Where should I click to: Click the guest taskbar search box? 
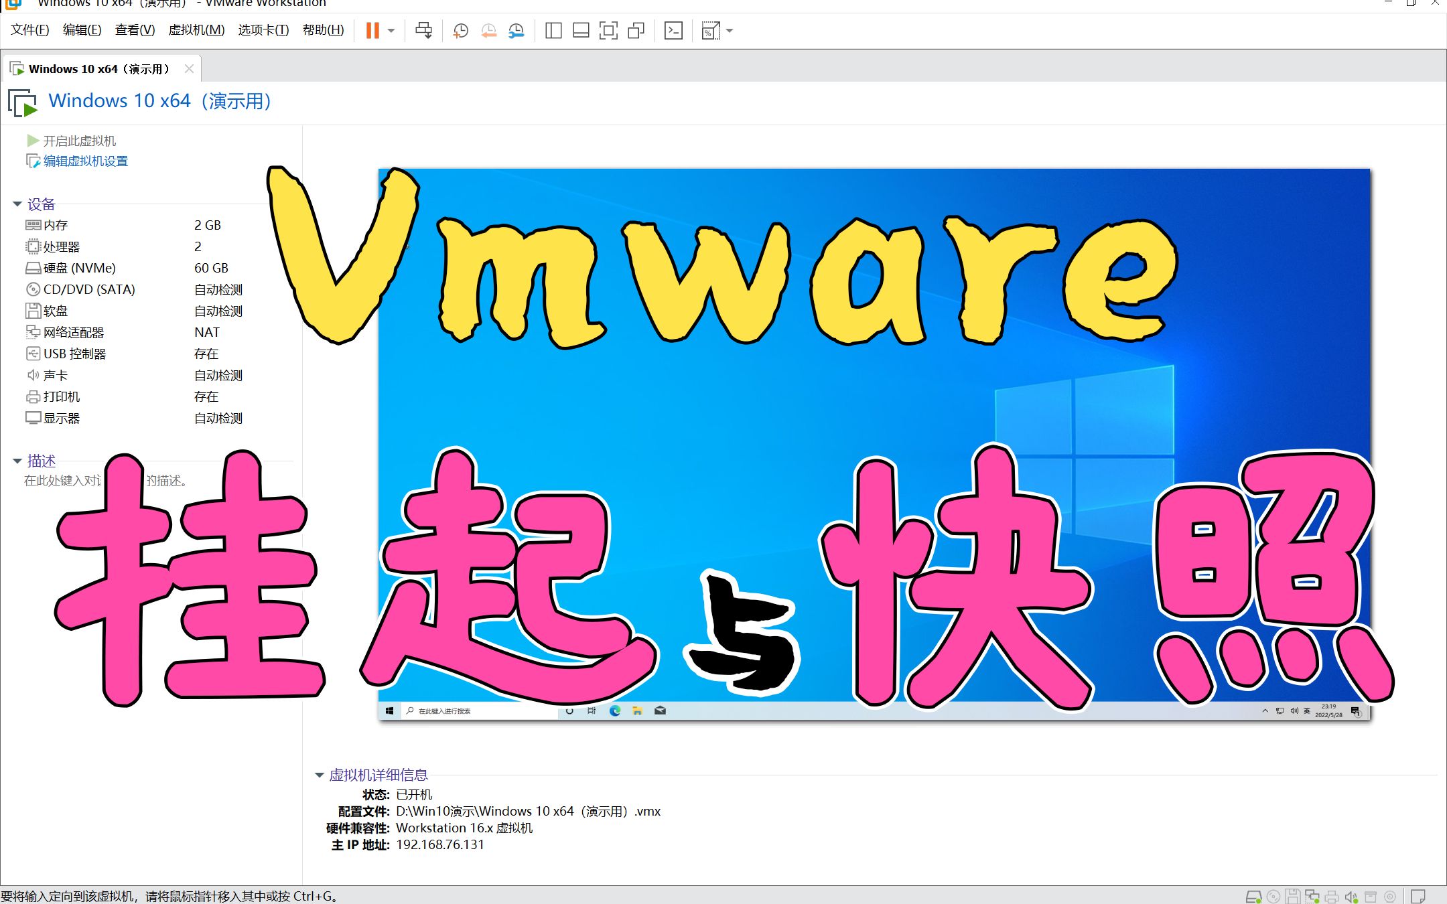click(479, 710)
